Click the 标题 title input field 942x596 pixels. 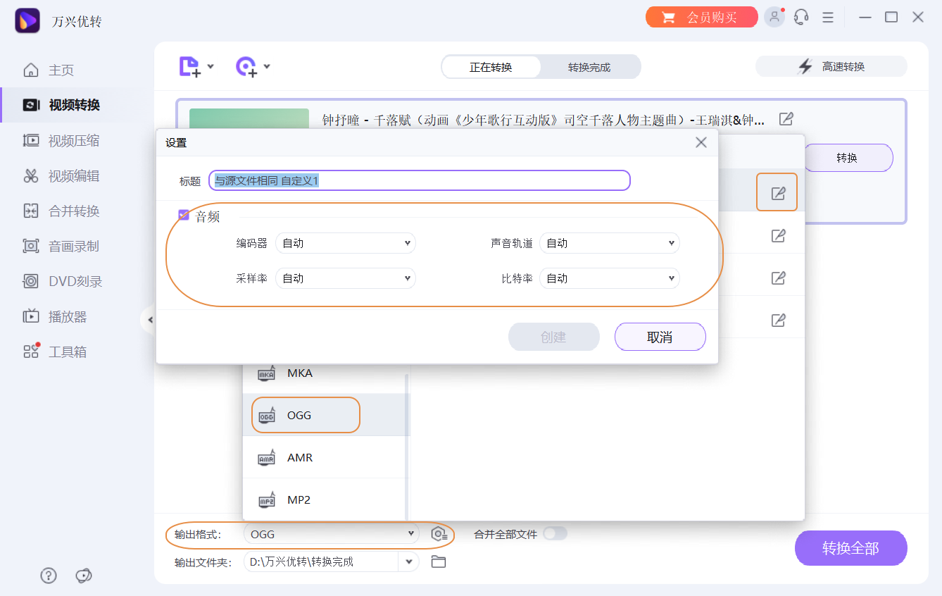click(419, 180)
